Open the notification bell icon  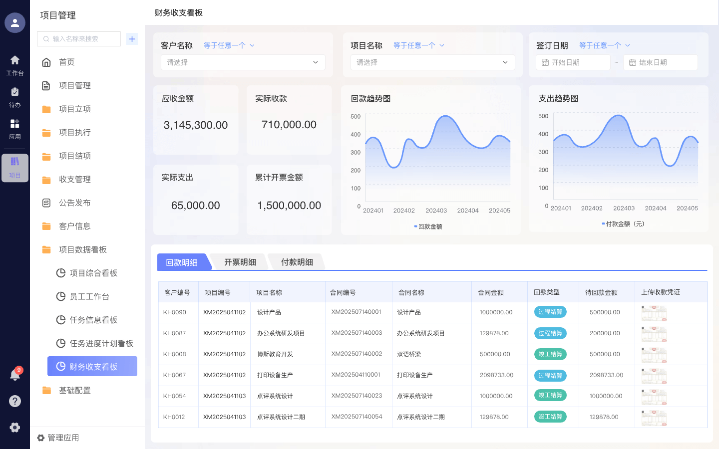[15, 375]
